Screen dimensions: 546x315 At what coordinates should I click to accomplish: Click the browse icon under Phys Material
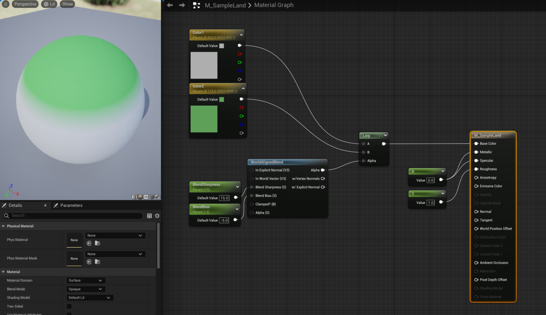(97, 243)
